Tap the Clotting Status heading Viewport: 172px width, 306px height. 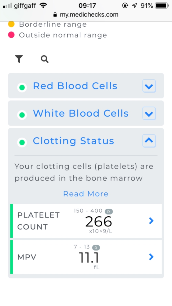(x=73, y=141)
